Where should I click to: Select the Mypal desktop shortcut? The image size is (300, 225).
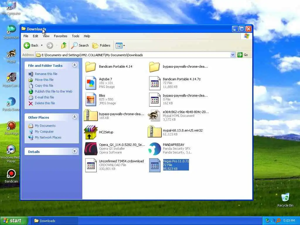[x=11, y=56]
